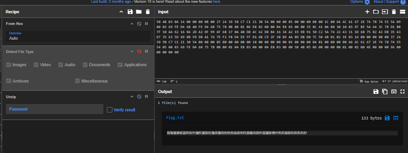Click inside the hex input text area
The width and height of the screenshot is (408, 153).
click(x=281, y=48)
